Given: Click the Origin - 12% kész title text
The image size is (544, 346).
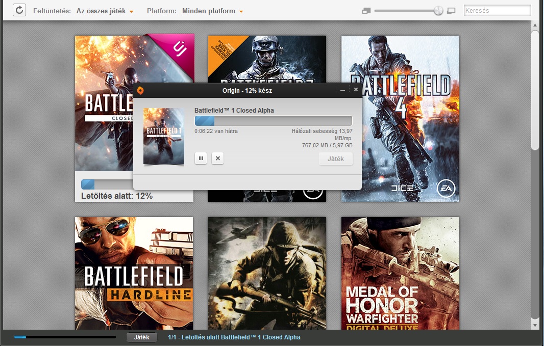Looking at the screenshot, I should pyautogui.click(x=247, y=90).
